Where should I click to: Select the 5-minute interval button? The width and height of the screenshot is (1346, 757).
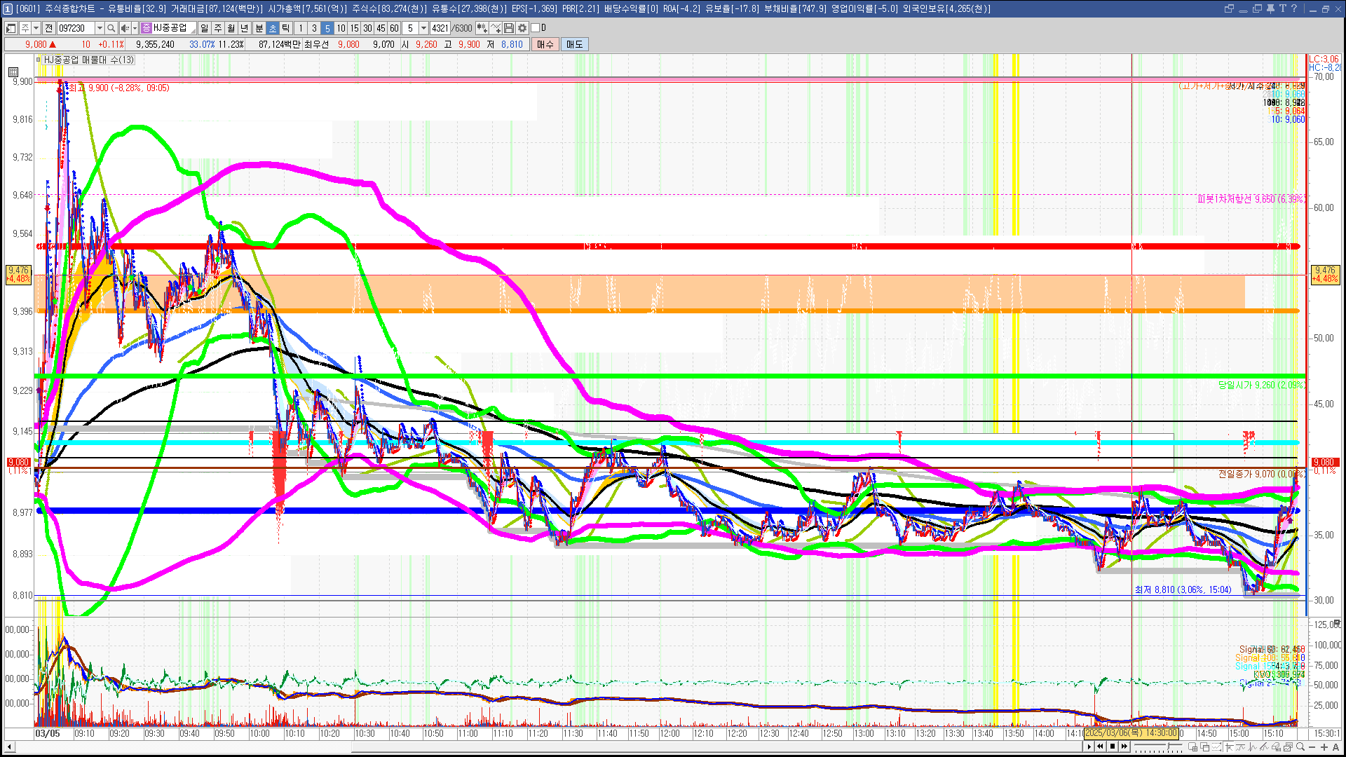pos(327,28)
